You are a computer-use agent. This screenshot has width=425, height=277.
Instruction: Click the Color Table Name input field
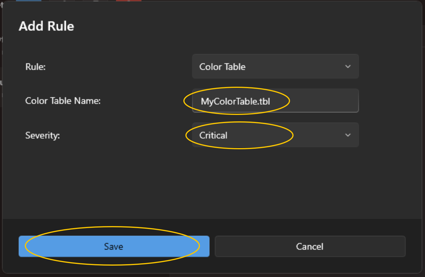275,101
